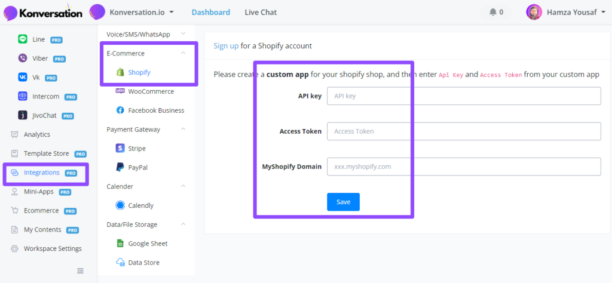Focus the MyShopify Domain field

coord(464,167)
